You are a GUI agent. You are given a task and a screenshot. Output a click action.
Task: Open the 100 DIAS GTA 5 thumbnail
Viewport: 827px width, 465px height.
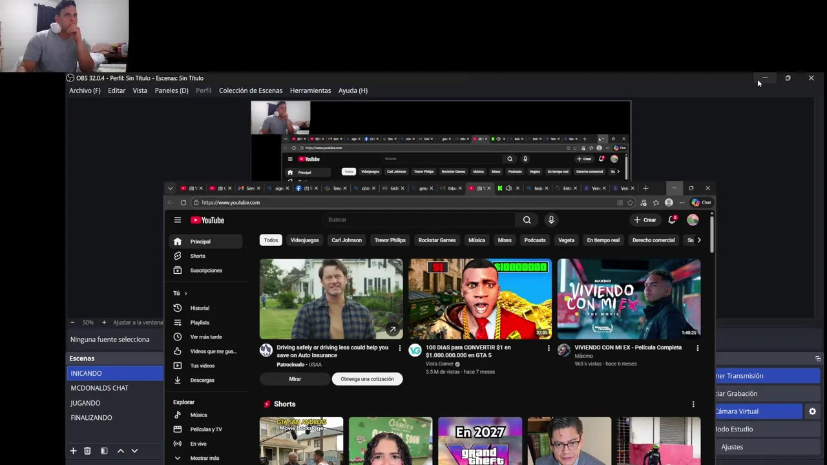[480, 299]
